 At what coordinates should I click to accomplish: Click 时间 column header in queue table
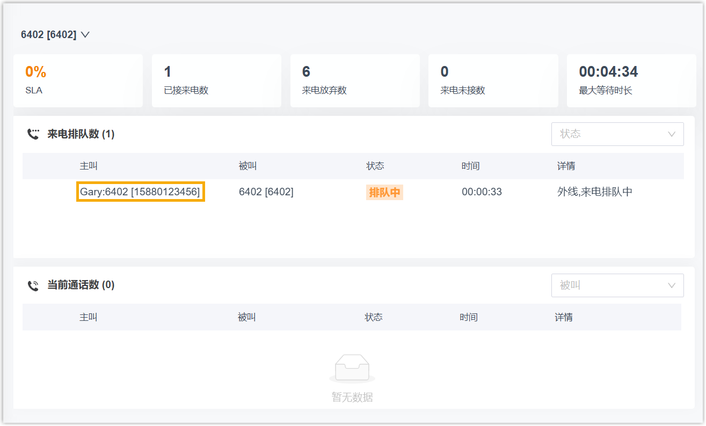(470, 166)
